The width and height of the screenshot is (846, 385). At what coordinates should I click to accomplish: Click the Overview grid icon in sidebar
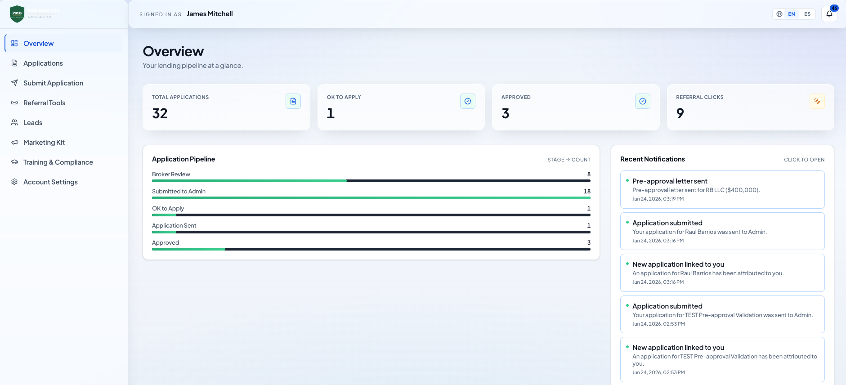click(x=14, y=43)
